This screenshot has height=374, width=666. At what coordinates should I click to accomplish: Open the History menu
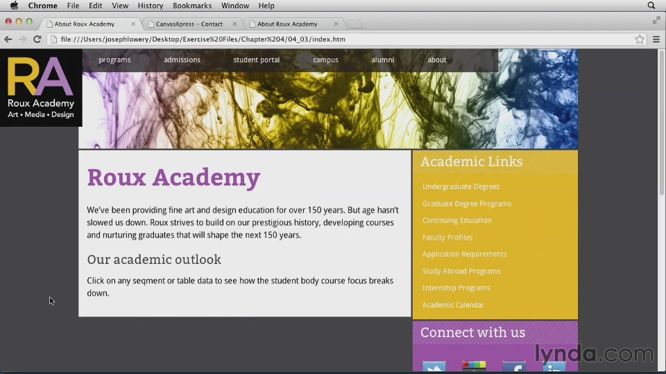pos(151,6)
